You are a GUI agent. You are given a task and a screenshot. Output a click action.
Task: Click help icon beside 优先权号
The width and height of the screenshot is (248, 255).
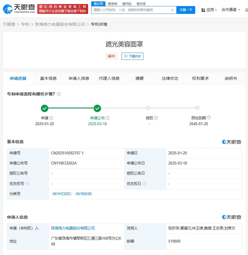[27, 184]
